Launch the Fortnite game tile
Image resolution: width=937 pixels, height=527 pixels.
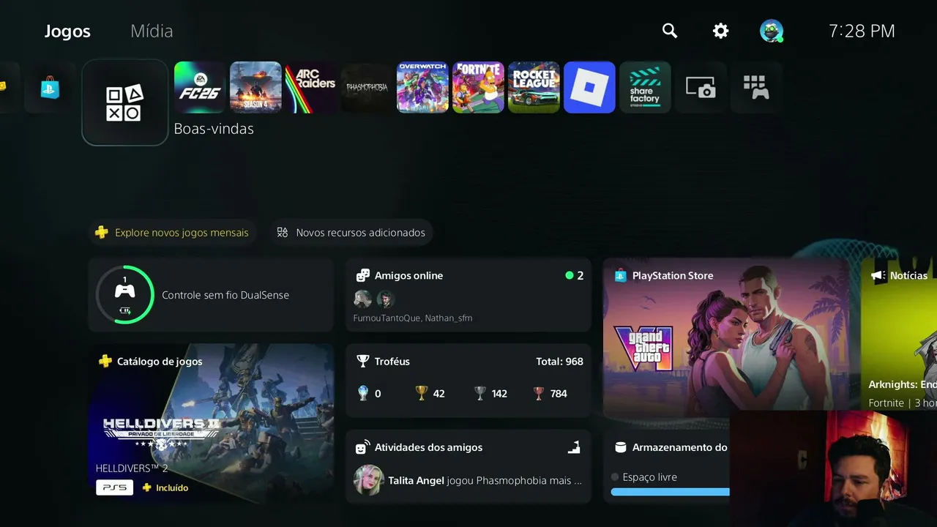(x=478, y=87)
